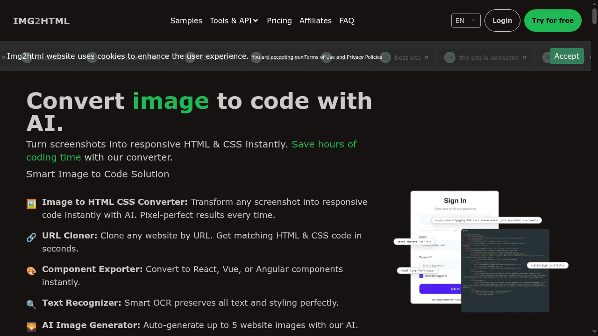Viewport: 598px width, 336px height.
Task: Click the 'Text Recognizer:' label
Action: (x=82, y=303)
